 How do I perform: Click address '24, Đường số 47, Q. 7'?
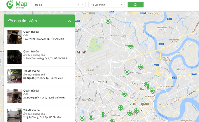44,98
